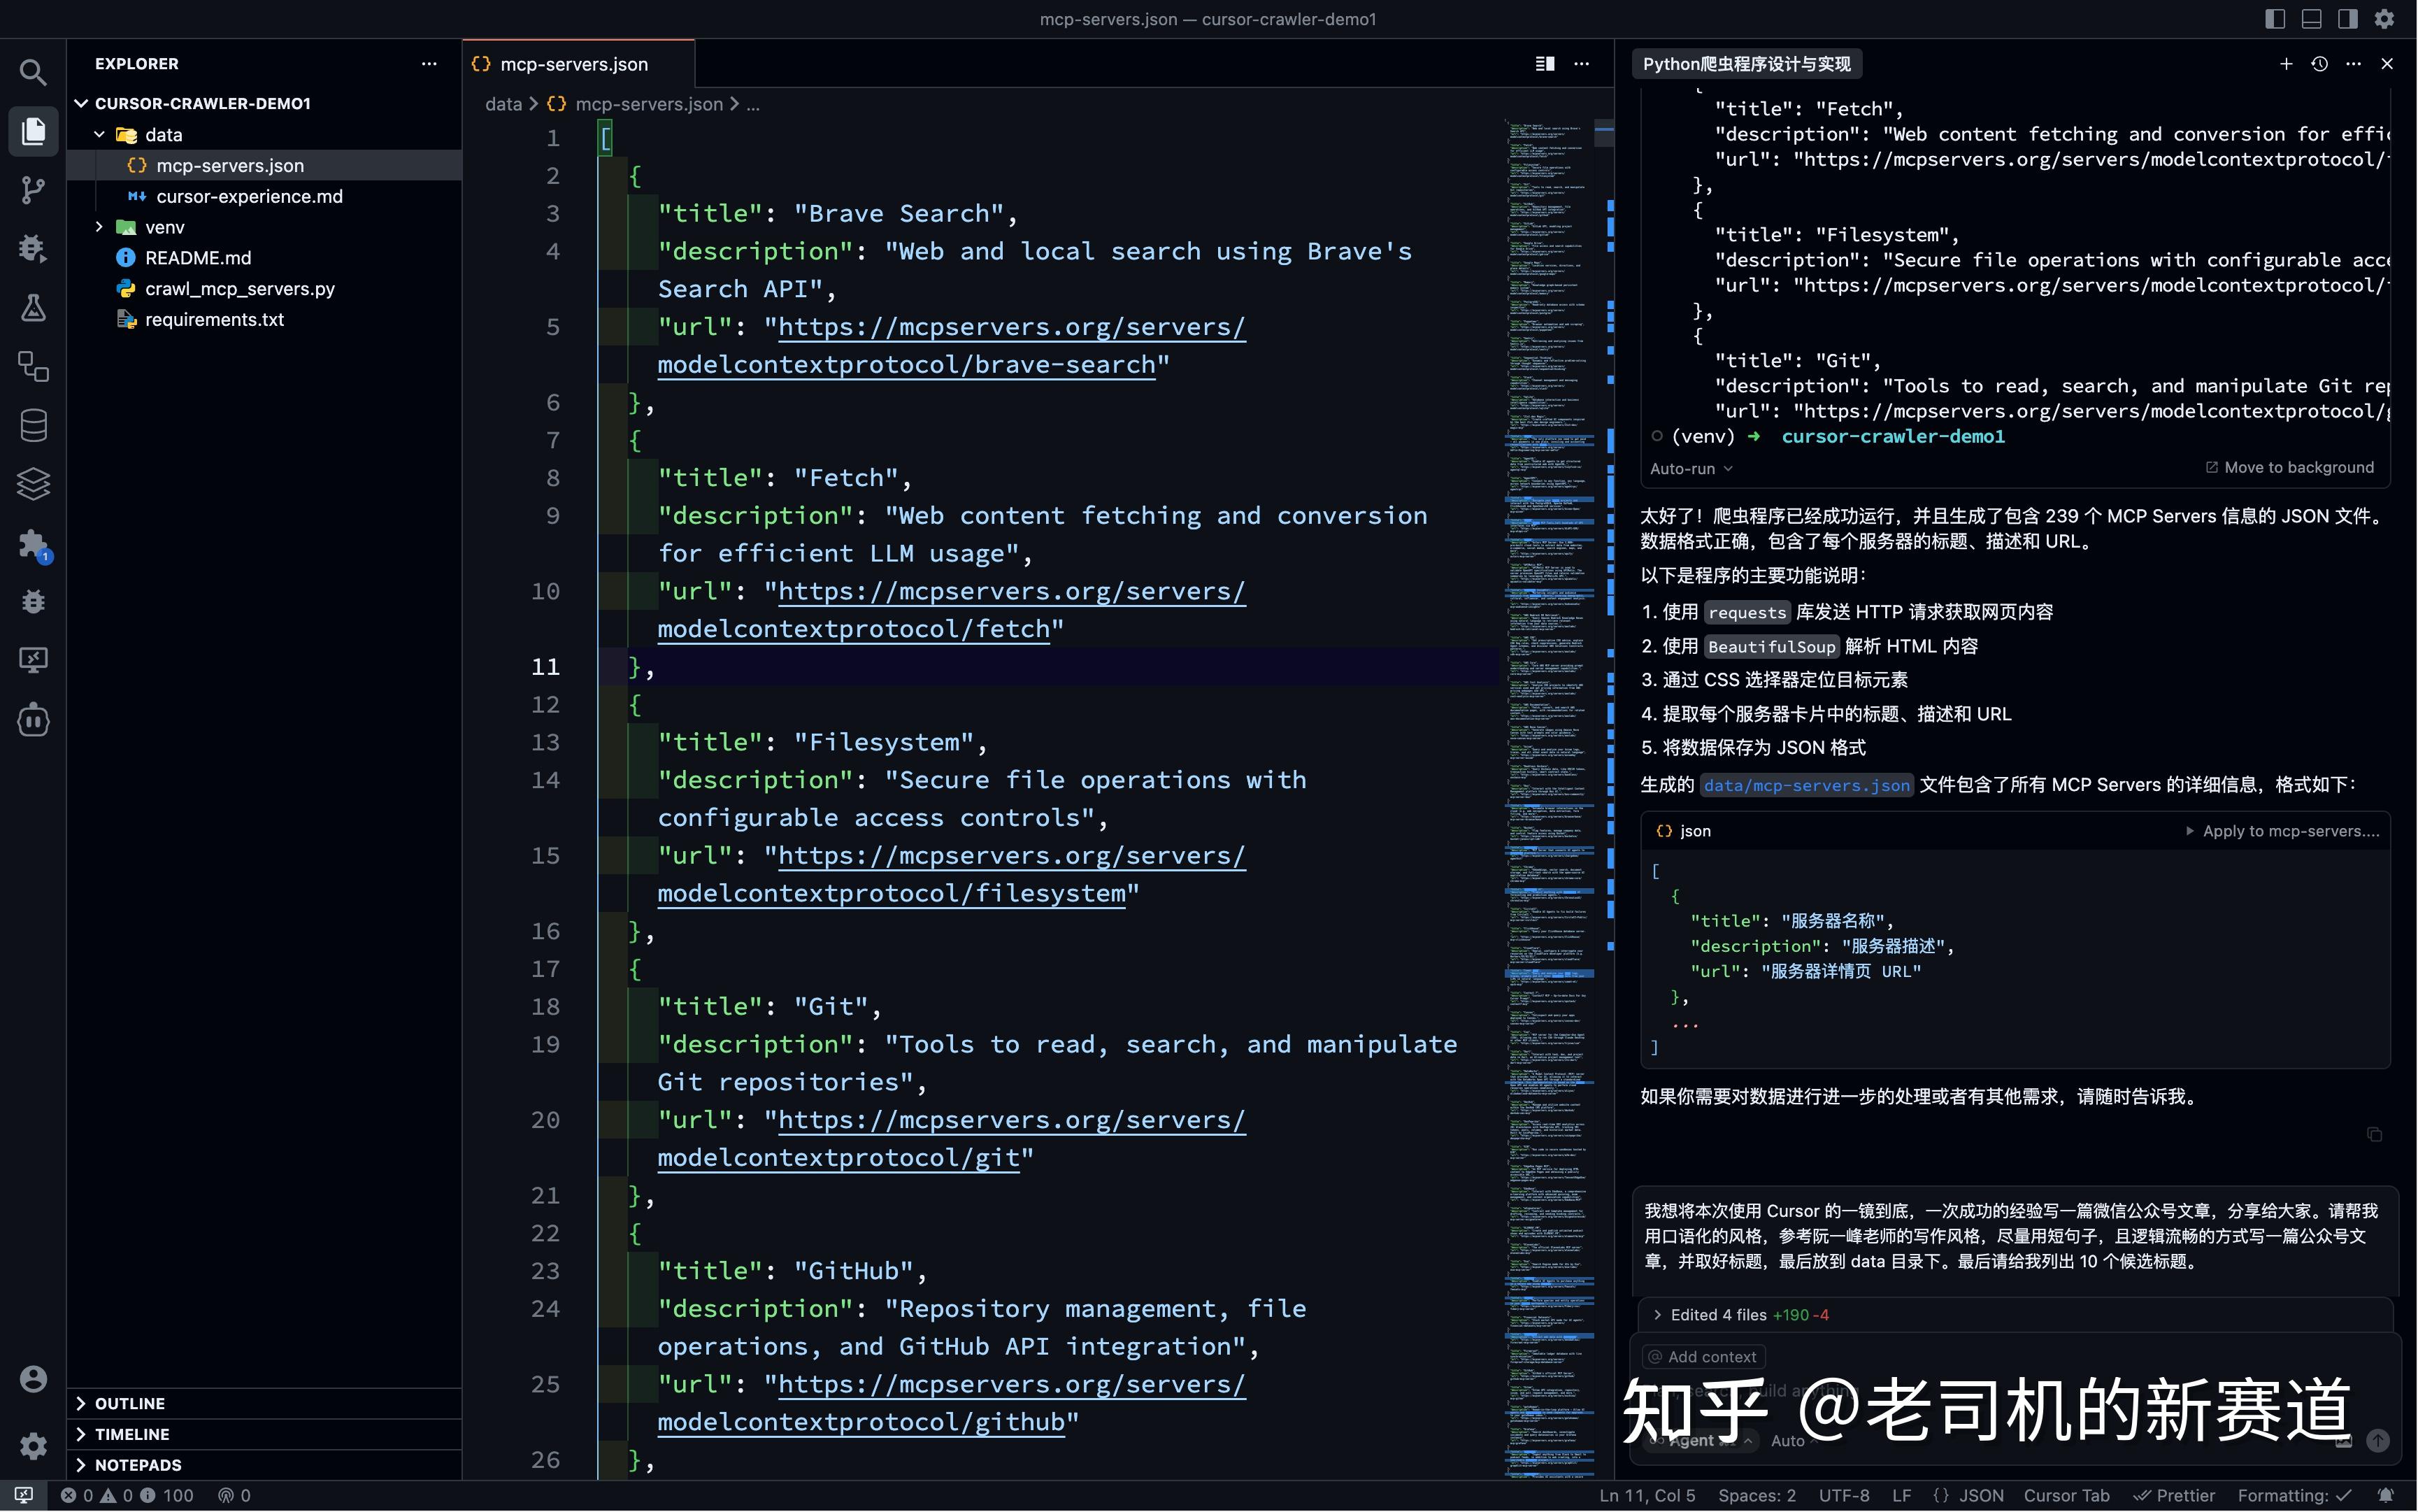
Task: Open Source Control view icon
Action: [33, 190]
